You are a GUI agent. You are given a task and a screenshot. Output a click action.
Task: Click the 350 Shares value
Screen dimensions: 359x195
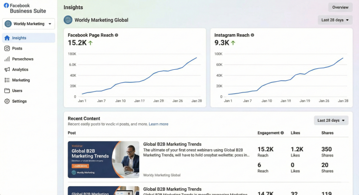[x=327, y=149]
